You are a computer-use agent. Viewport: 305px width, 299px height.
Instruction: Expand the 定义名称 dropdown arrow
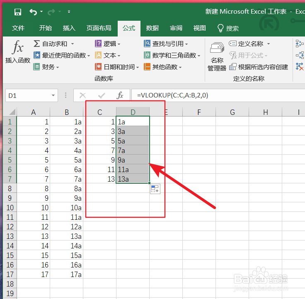(x=269, y=44)
